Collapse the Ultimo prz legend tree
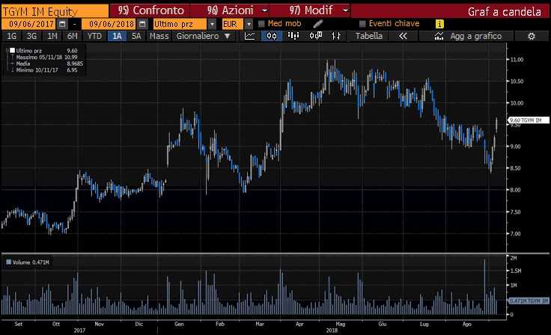The image size is (551, 335). point(7,51)
